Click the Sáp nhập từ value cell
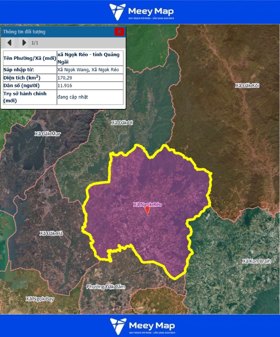This screenshot has width=280, height=337. point(88,69)
